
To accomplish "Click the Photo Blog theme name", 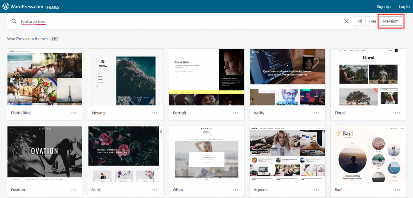I will (21, 113).
